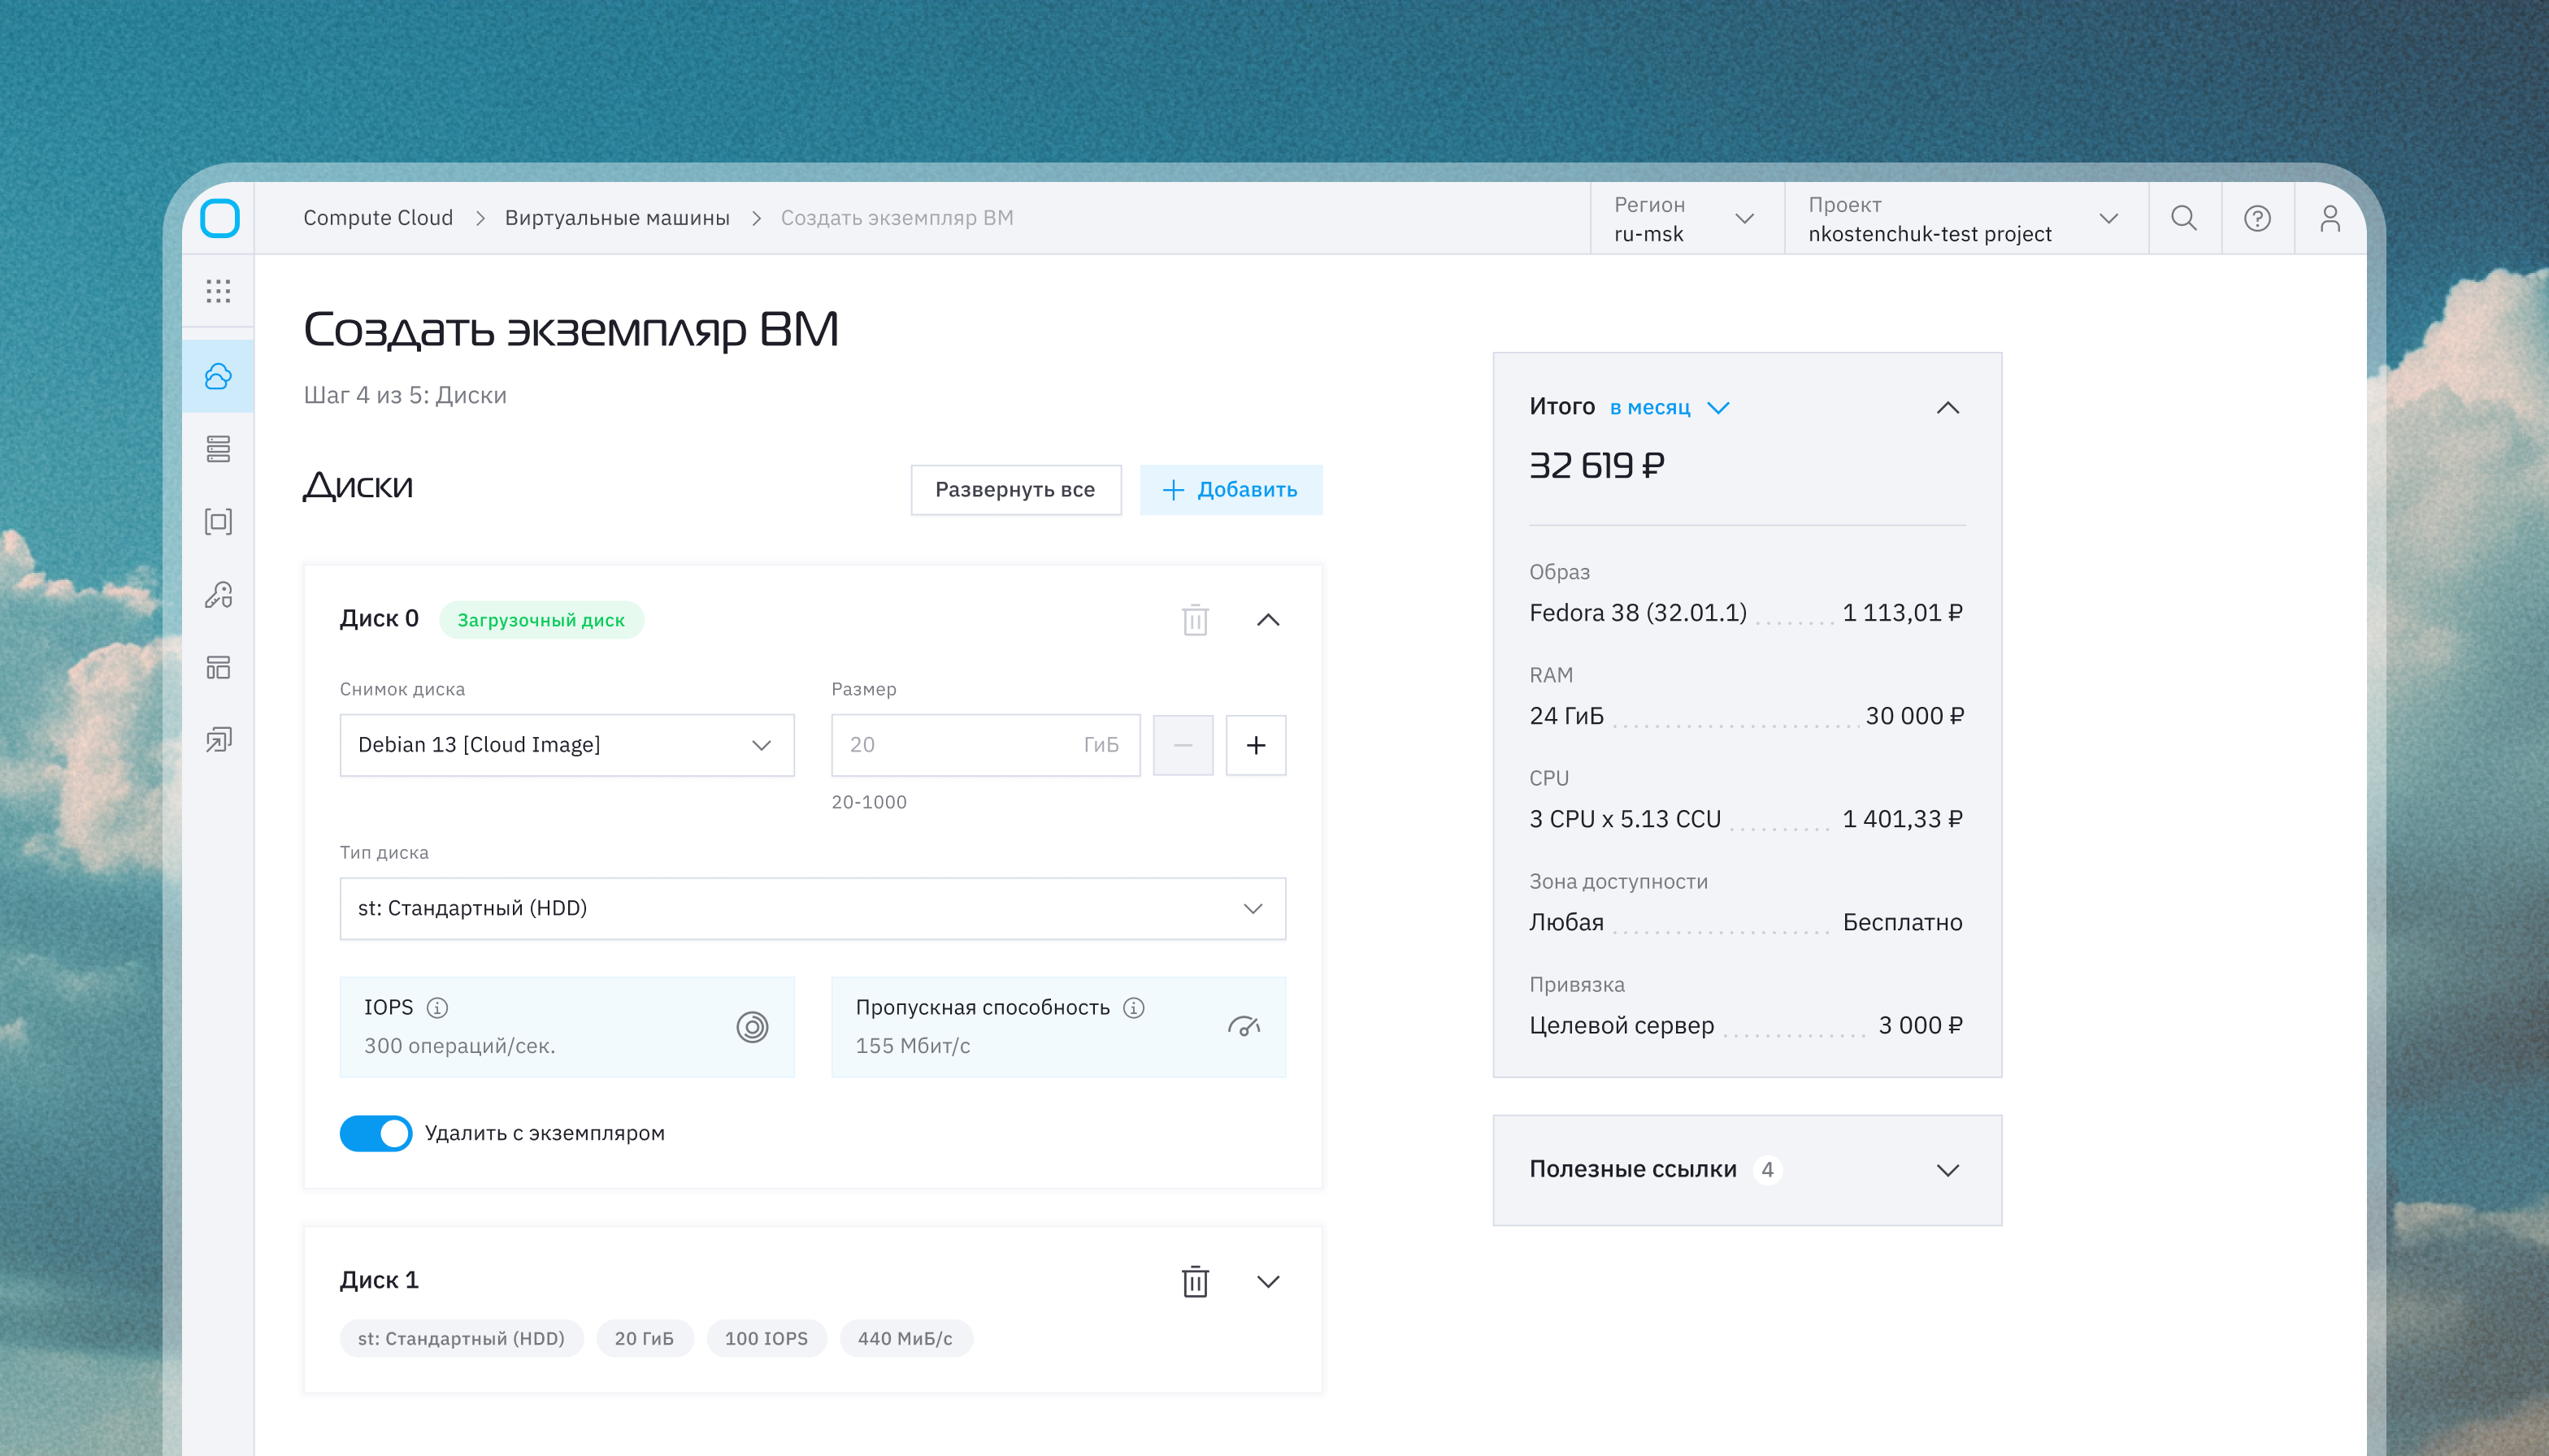2549x1456 pixels.
Task: Click the Добавить disk button
Action: click(x=1231, y=489)
